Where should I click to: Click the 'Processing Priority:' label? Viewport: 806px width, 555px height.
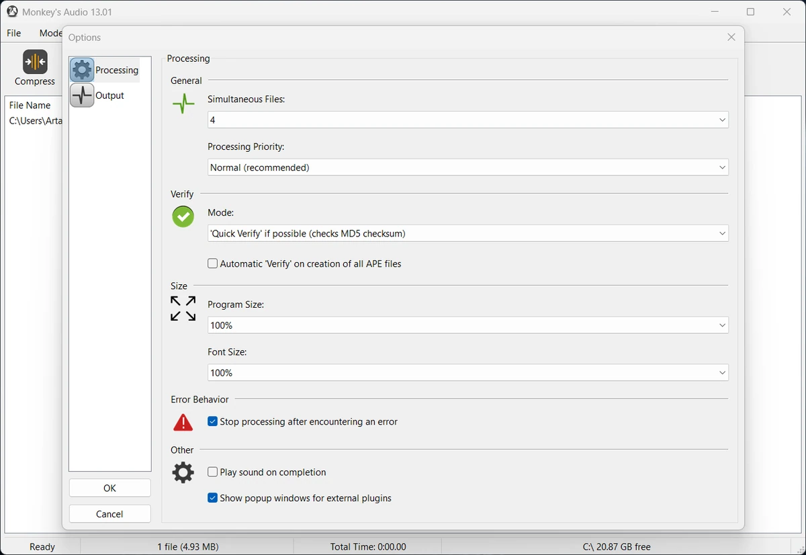point(247,147)
